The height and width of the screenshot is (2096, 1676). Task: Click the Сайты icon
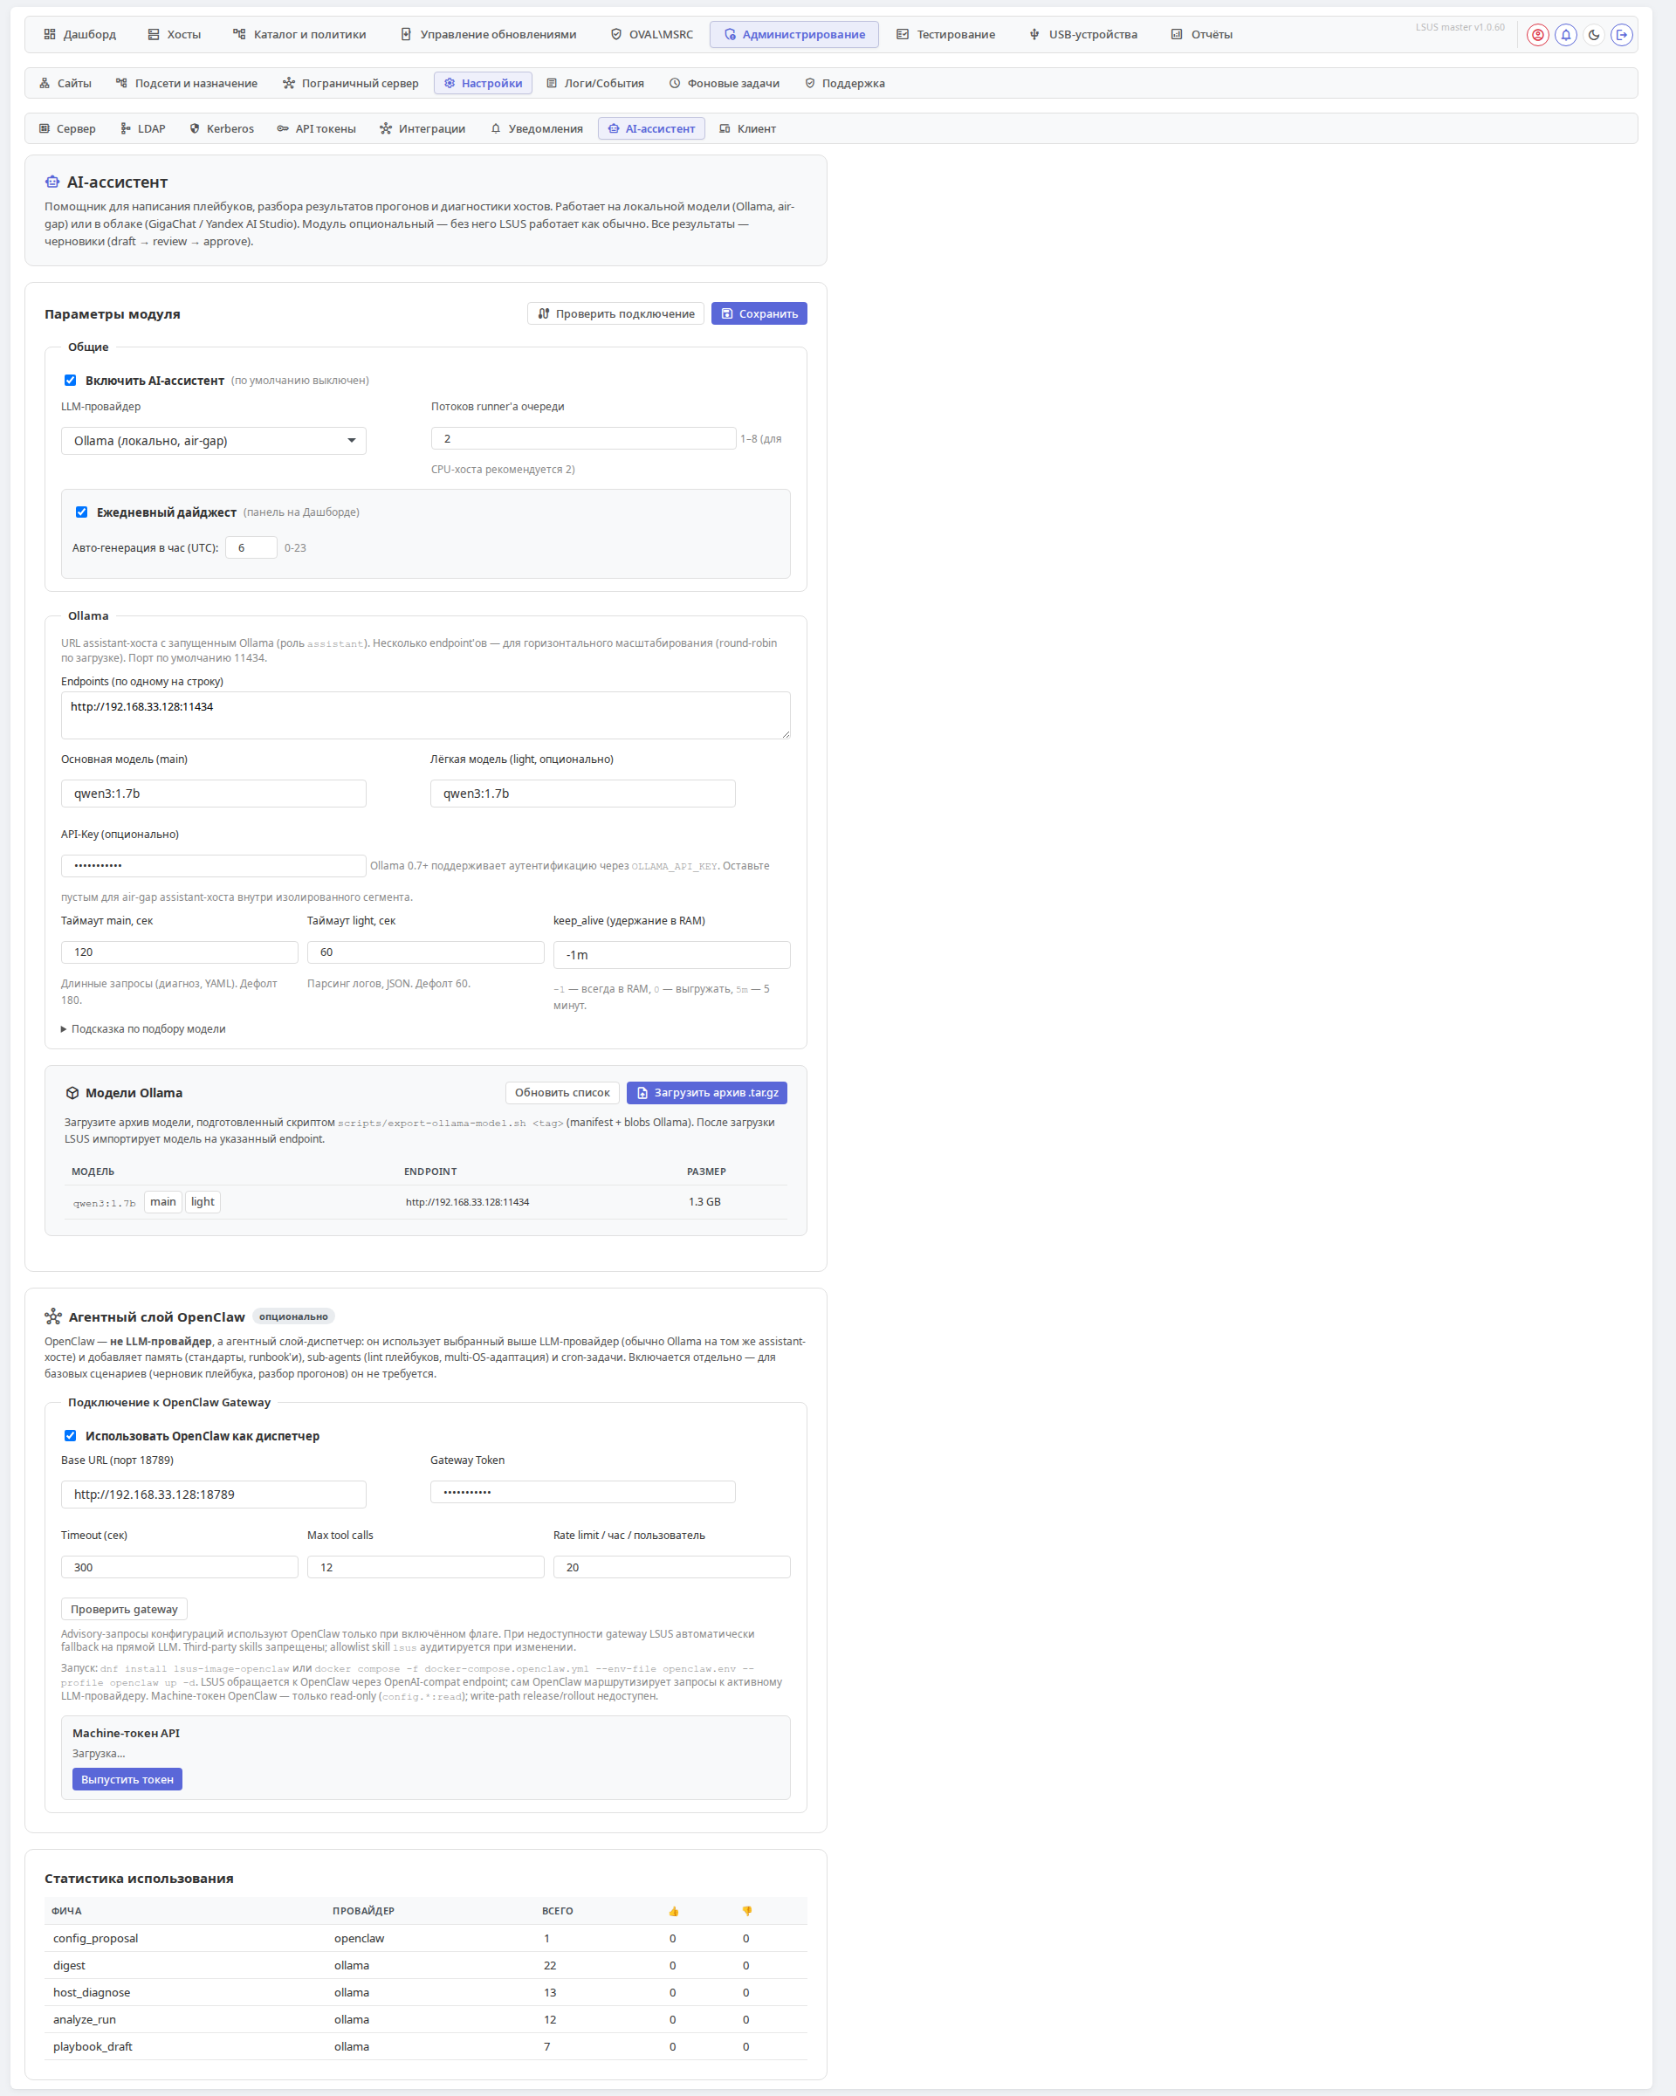point(45,84)
